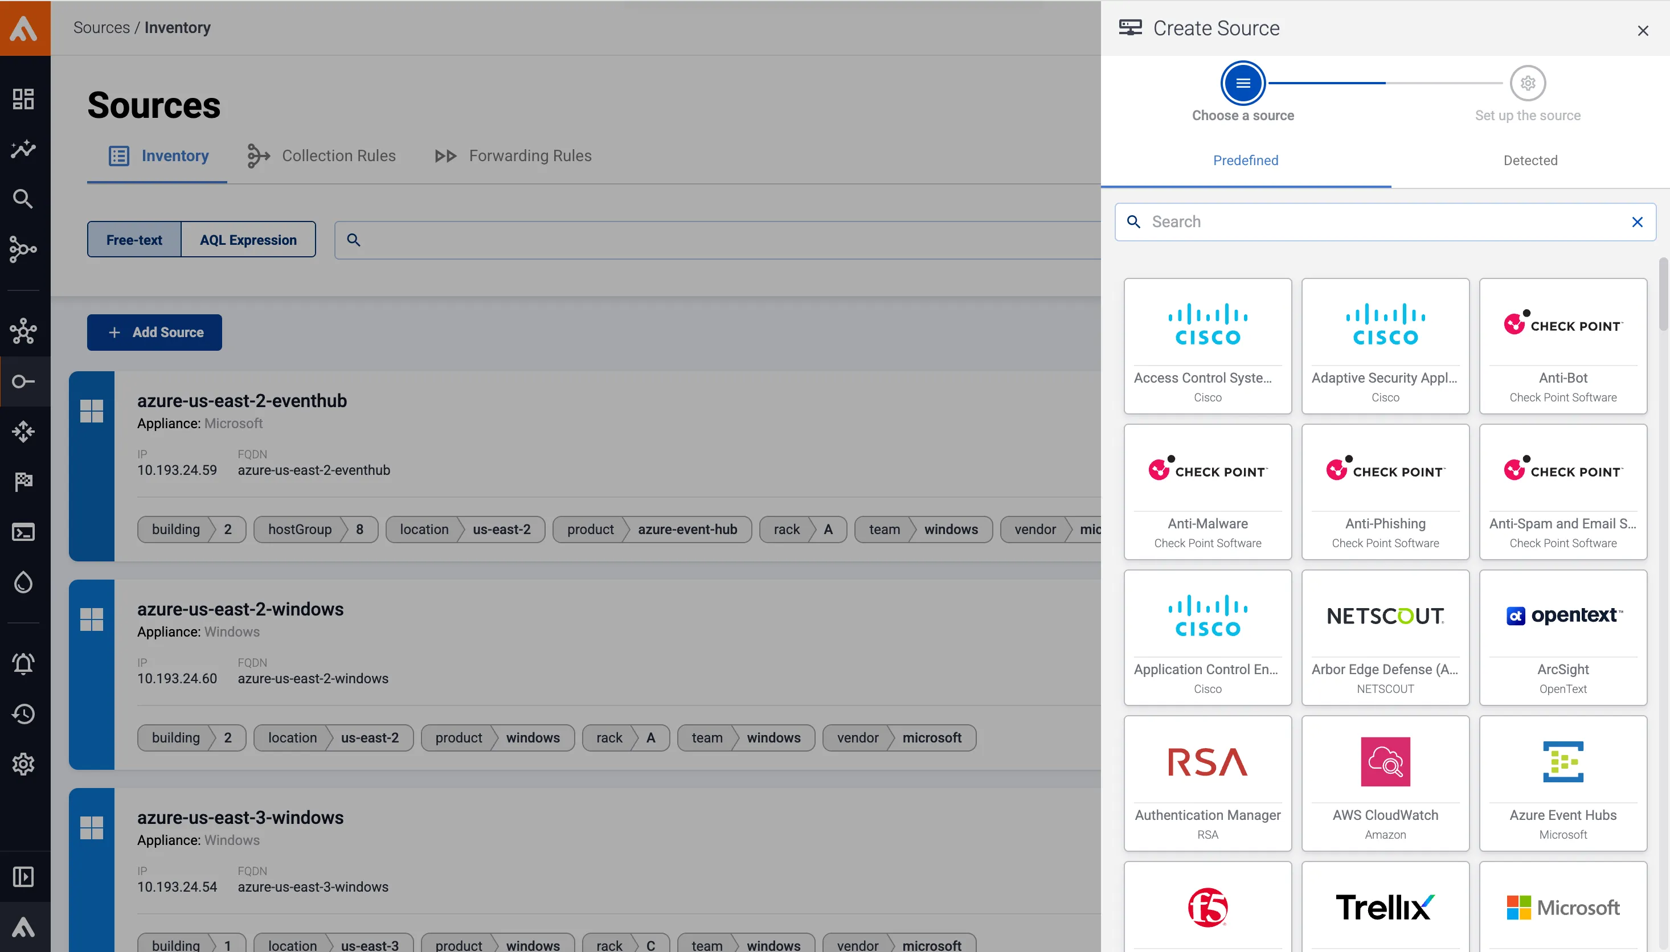1670x952 pixels.
Task: Select Free-text search mode
Action: pos(134,240)
